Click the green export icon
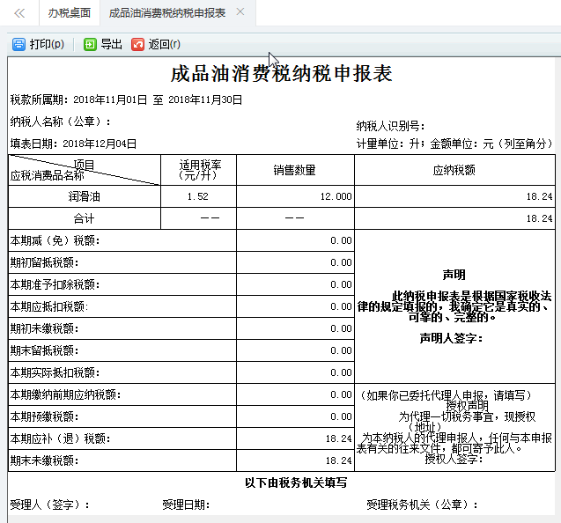Viewport: 561px width, 523px height. click(x=90, y=44)
